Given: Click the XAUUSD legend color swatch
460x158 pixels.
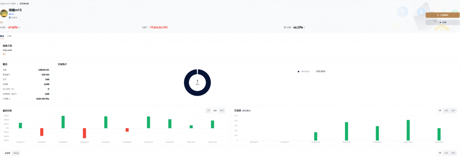Looking at the screenshot, I should click(298, 72).
